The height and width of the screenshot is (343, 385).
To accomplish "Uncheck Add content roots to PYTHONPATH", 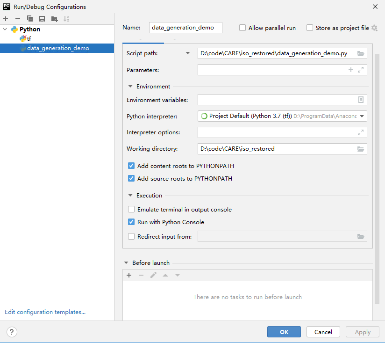I will click(131, 166).
